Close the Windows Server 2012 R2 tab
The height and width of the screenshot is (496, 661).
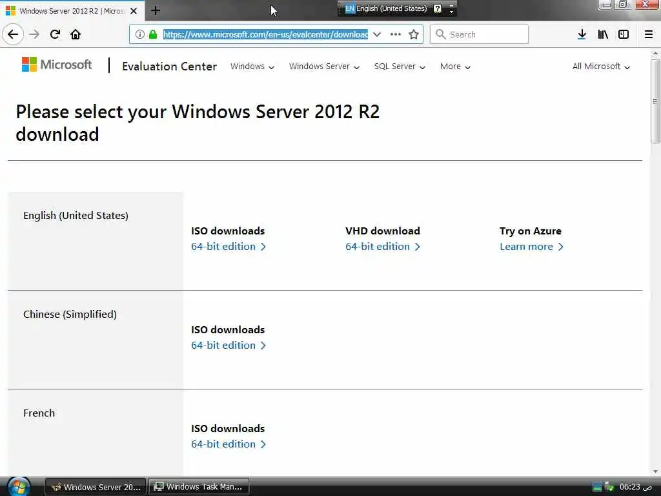[x=134, y=11]
